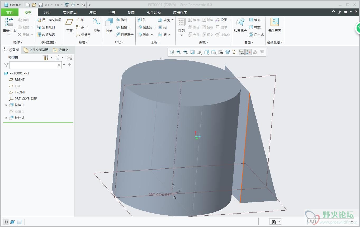
Task: Toggle annotation display in graphics toolbar
Action: pos(241,52)
